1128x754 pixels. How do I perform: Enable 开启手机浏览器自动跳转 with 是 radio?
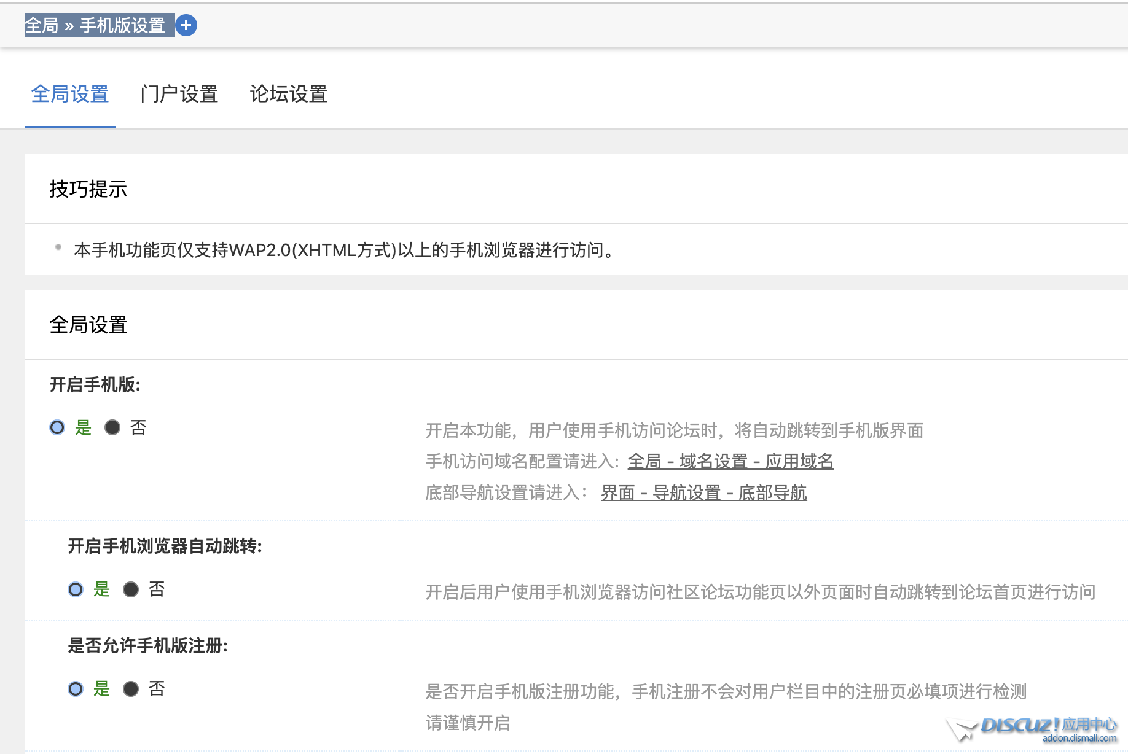click(76, 589)
